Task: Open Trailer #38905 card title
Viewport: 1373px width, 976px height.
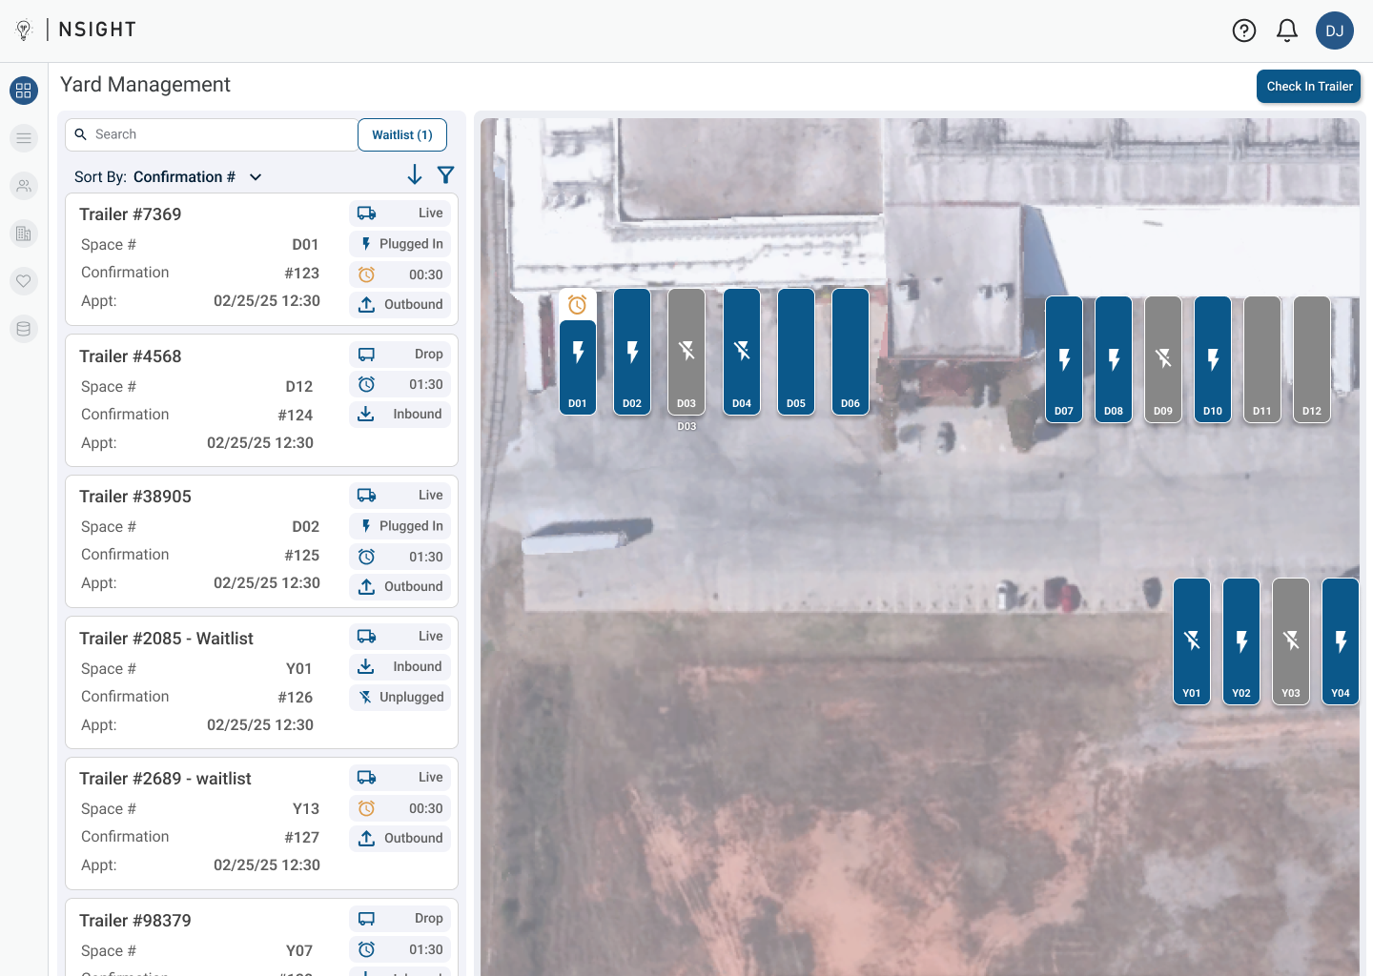Action: [x=135, y=497]
